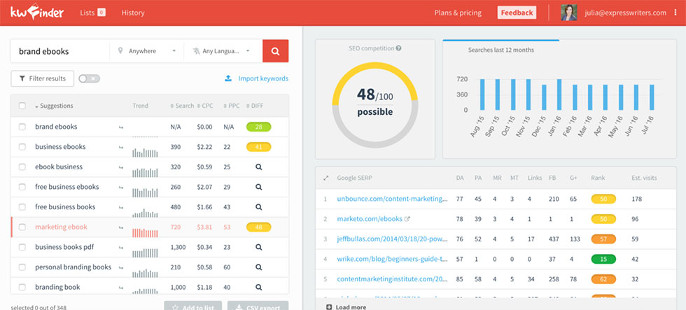This screenshot has height=310, width=686.
Task: Tick the select-all checkbox in header
Action: point(22,106)
